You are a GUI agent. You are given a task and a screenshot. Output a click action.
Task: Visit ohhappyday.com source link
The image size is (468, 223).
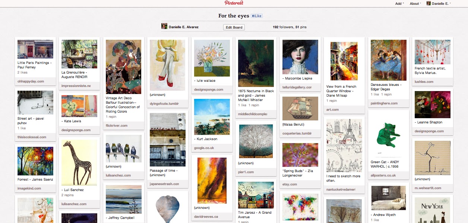(31, 81)
